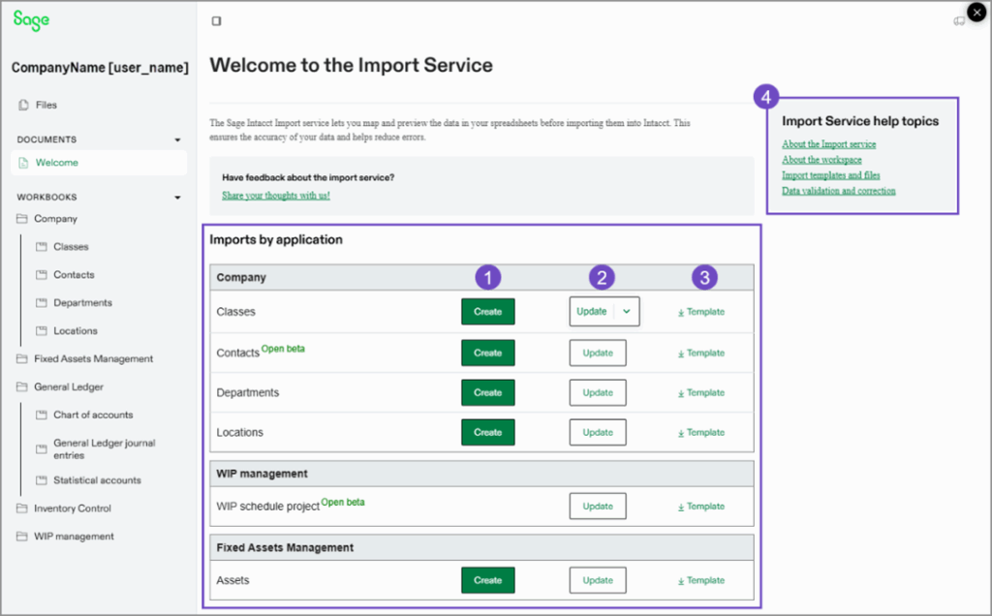Click Update for WIP schedule project
This screenshot has width=992, height=616.
[597, 506]
